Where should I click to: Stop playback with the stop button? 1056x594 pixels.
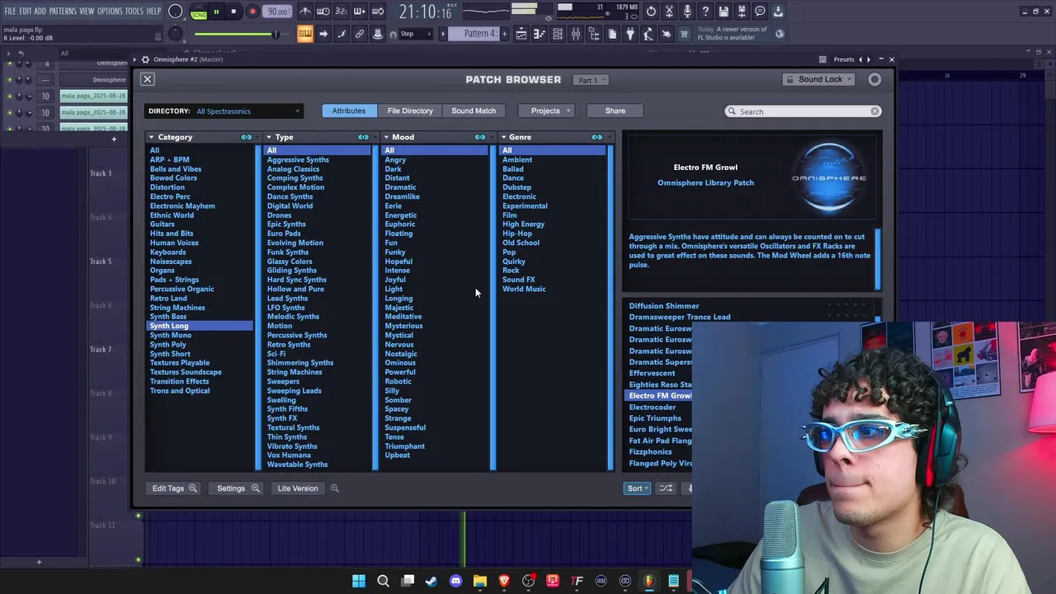233,12
